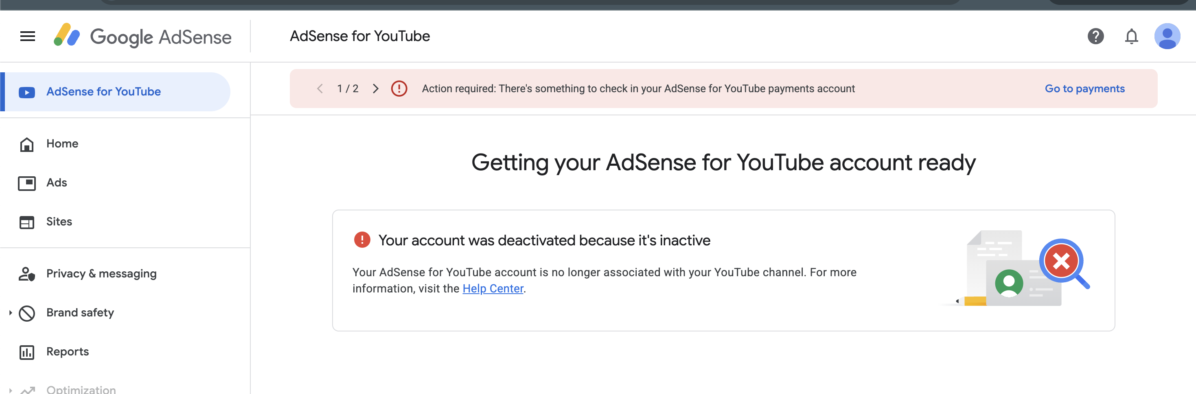
Task: Open the Brand safety section
Action: click(80, 312)
